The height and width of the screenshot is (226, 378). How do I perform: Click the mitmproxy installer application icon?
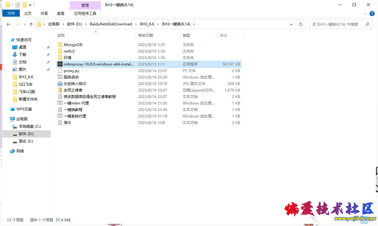pyautogui.click(x=60, y=64)
